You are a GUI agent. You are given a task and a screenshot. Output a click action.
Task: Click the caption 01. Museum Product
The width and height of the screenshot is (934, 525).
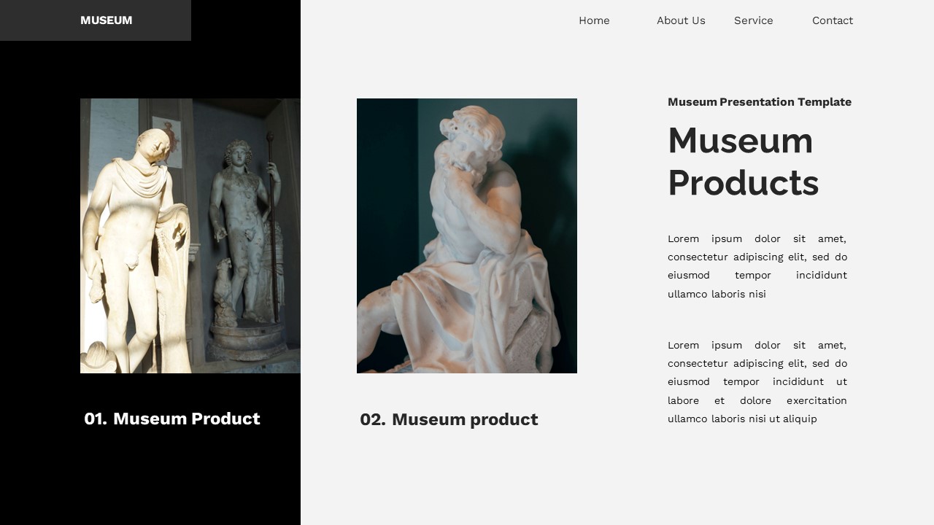tap(171, 419)
